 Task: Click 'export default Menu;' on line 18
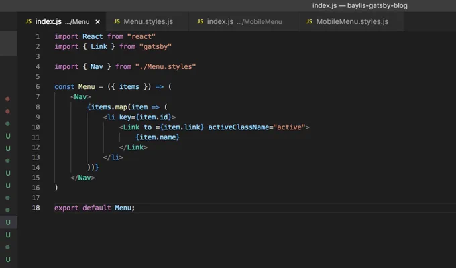point(95,208)
